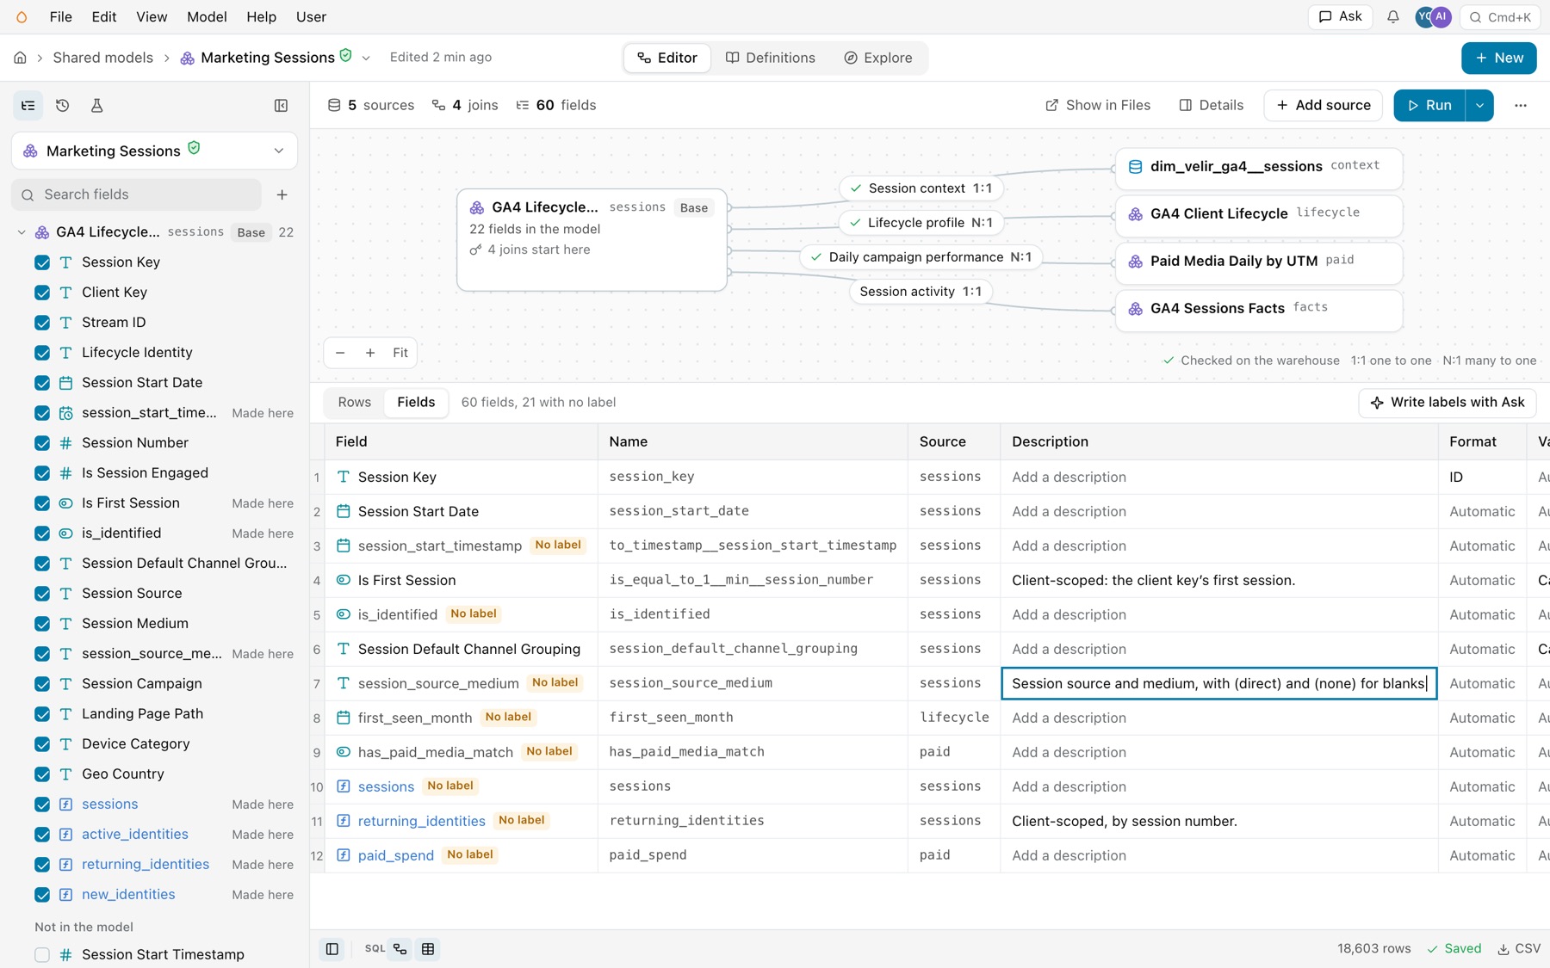Open the Marketing Sessions model selector dropdown

(155, 151)
